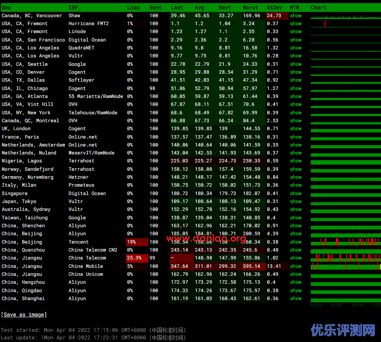Select the 'WeservIT/RamNode' ISP cell
Viewport: 381px width, 342px height.
[91, 153]
